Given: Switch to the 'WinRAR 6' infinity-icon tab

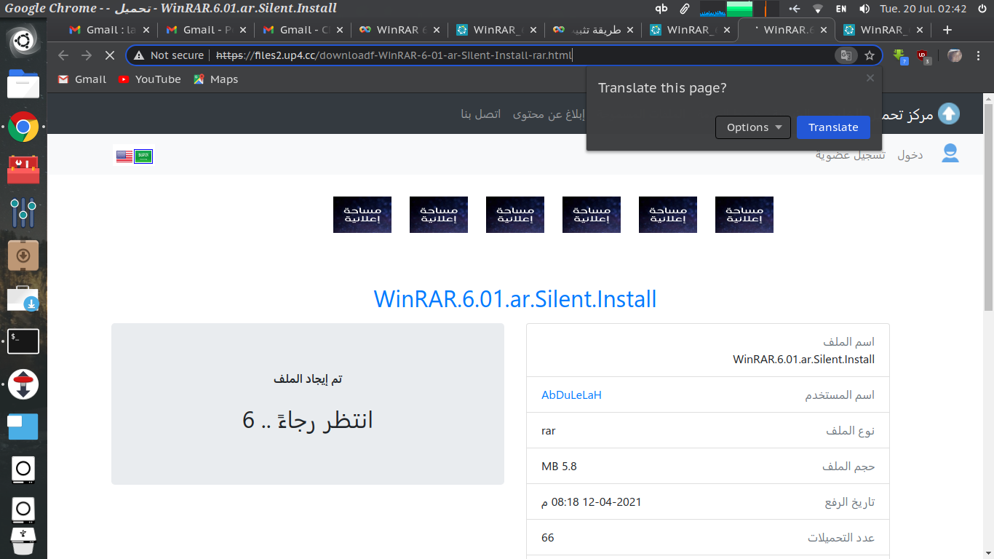Looking at the screenshot, I should coord(399,30).
